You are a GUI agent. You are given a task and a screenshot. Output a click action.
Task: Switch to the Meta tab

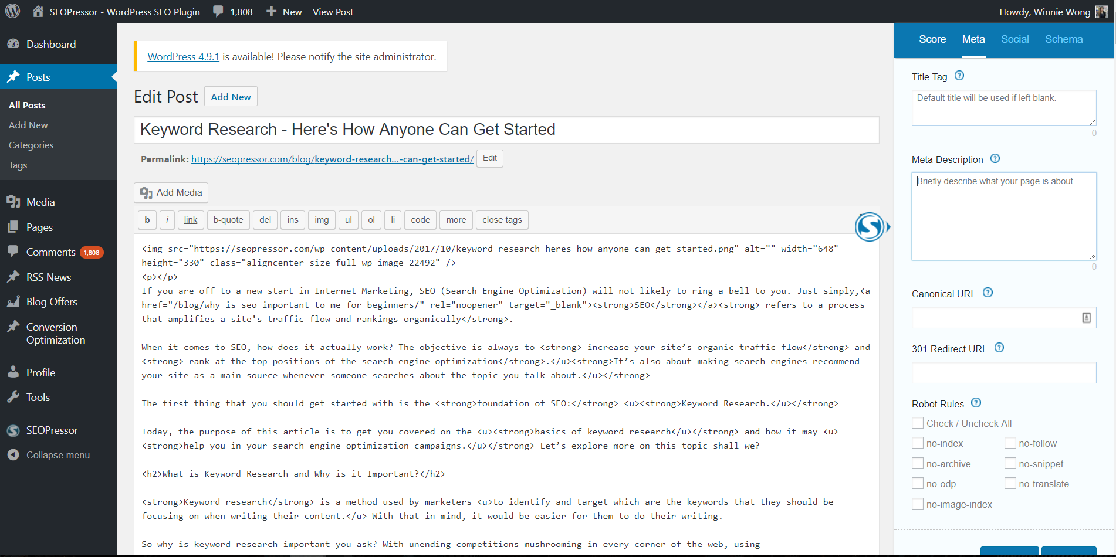973,39
